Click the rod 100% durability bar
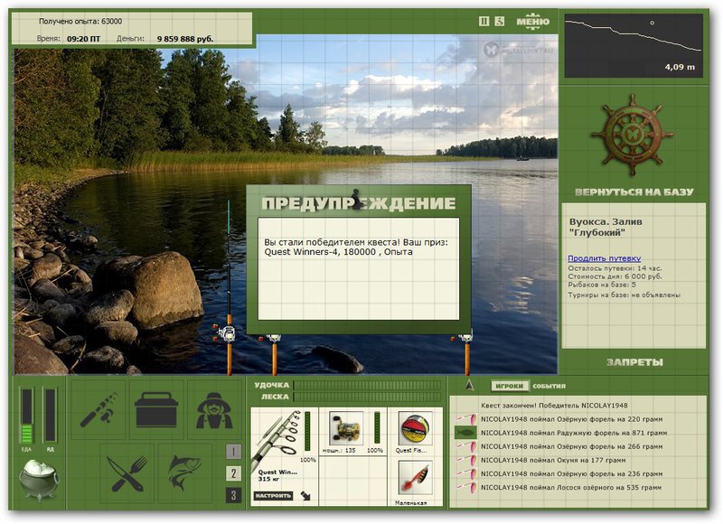723x524 pixels. 307,432
